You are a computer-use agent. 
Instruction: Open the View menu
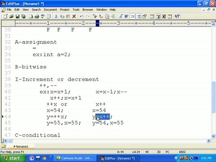(x=26, y=9)
